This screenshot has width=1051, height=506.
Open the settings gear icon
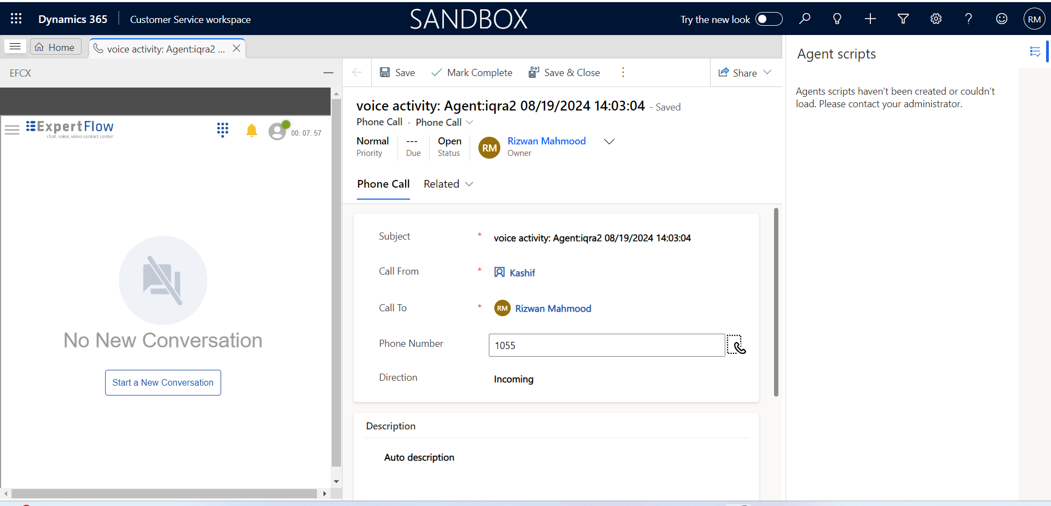coord(935,19)
